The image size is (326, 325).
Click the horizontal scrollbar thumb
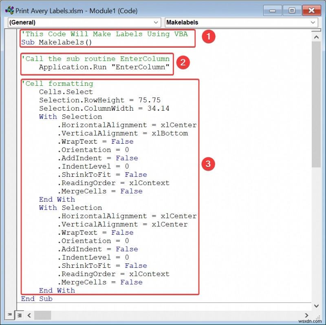(x=43, y=315)
